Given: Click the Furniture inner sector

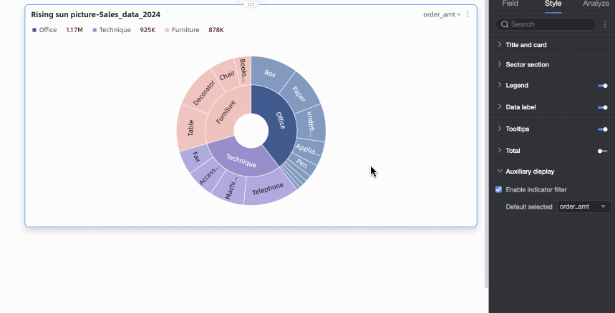Looking at the screenshot, I should [226, 113].
